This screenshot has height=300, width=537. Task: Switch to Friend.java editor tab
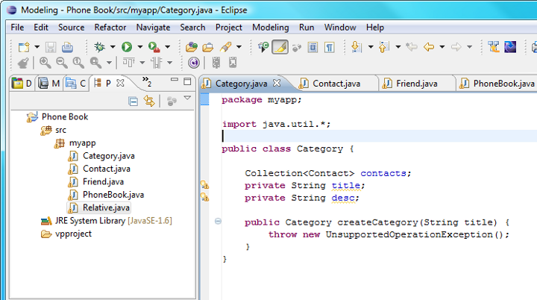(x=417, y=84)
